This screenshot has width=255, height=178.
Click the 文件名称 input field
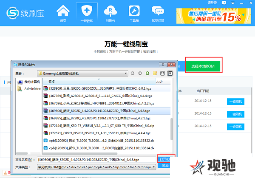point(96,160)
